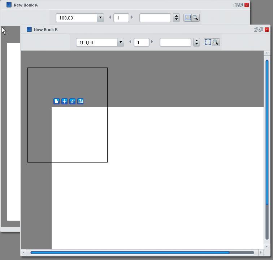Click the page number field in New Book A
273x260 pixels.
(x=121, y=18)
